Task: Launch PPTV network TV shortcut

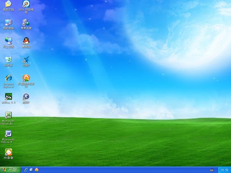Action: [x=26, y=4]
